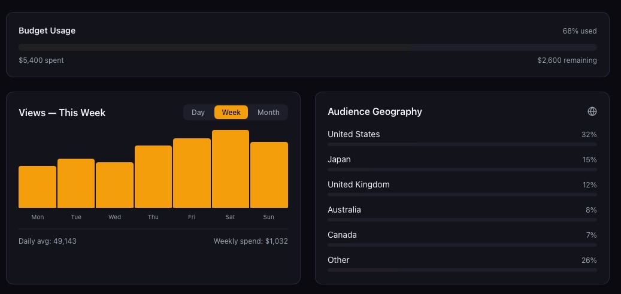The width and height of the screenshot is (621, 294).
Task: Click the tallest Saturday bar
Action: coord(231,169)
